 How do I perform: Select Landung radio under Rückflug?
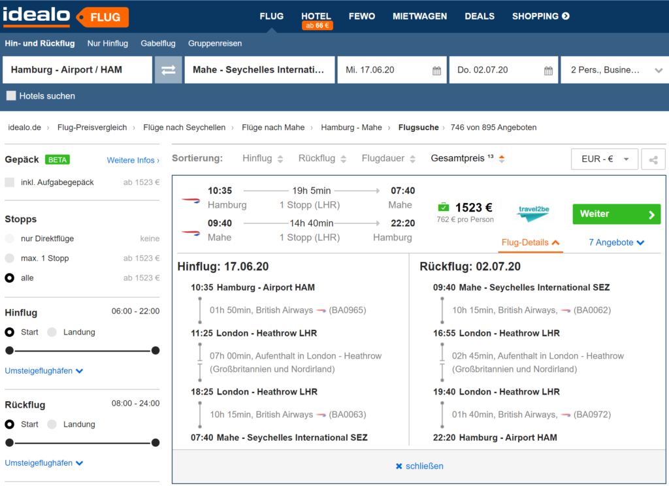(52, 424)
